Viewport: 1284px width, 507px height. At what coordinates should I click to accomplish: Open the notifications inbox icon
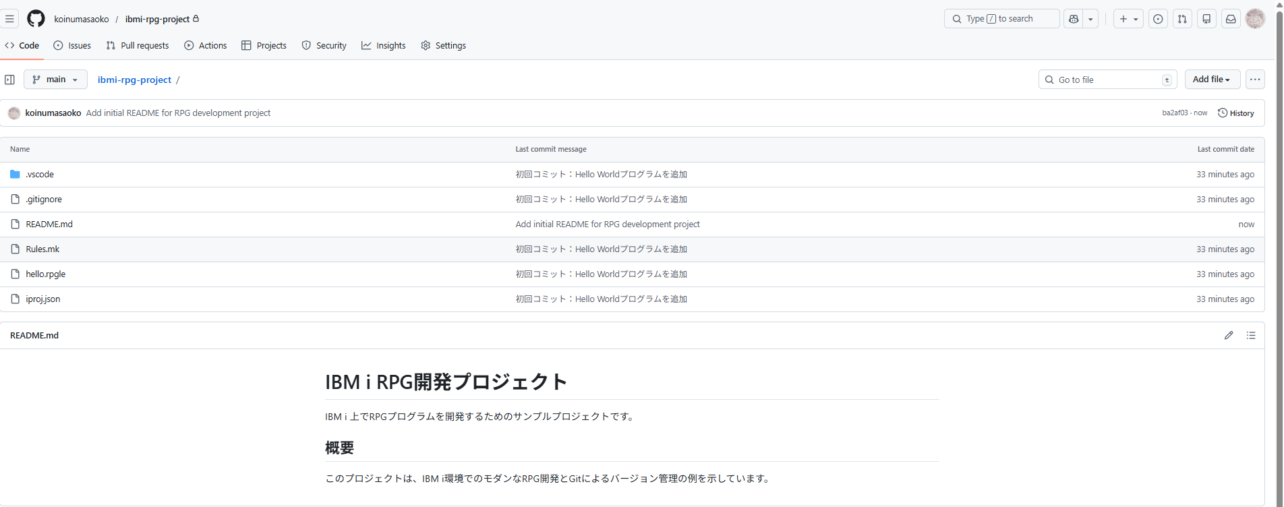click(x=1231, y=19)
